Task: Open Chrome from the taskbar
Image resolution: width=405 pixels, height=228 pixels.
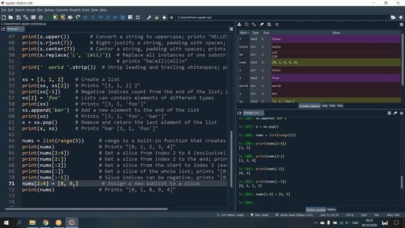Action: 46,222
